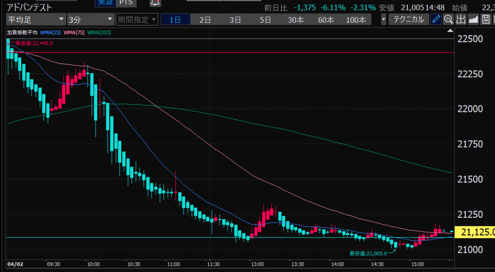This screenshot has height=272, width=495.
Task: Click the bell alert icon
Action: pyautogui.click(x=155, y=2)
